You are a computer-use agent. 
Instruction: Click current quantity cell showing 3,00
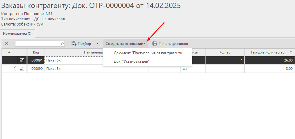[269, 69]
